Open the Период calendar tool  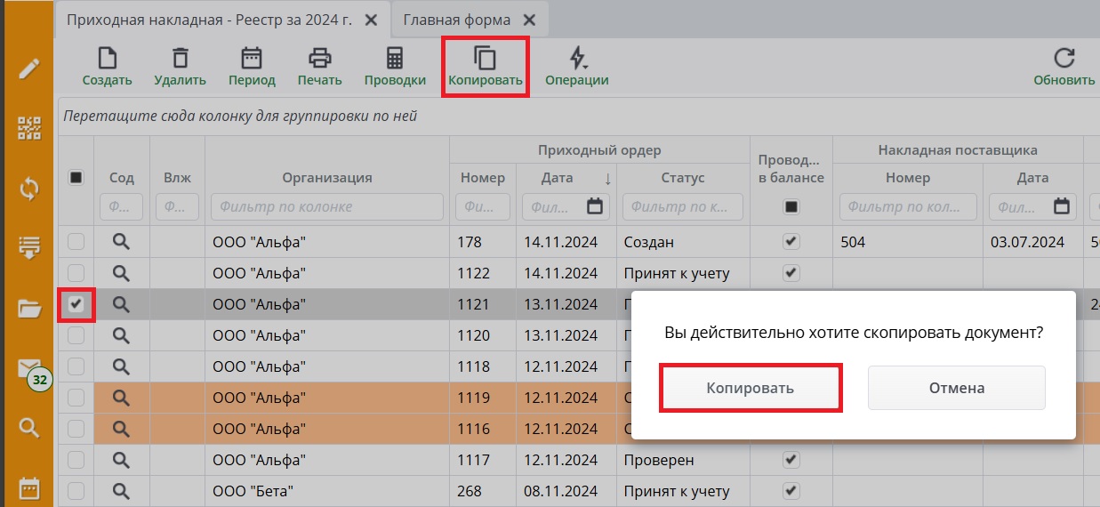click(x=252, y=60)
